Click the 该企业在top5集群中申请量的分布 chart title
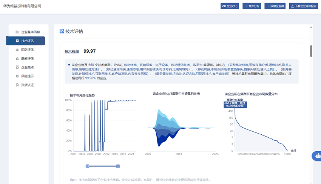The height and width of the screenshot is (184, 321). tap(176, 94)
